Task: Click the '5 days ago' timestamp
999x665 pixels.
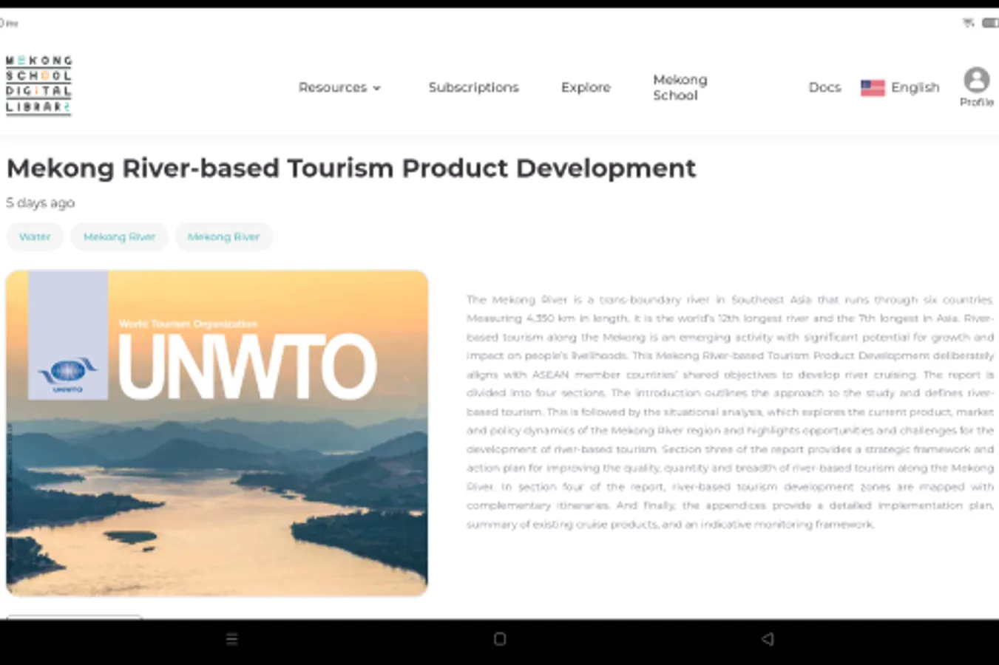Action: (x=41, y=202)
